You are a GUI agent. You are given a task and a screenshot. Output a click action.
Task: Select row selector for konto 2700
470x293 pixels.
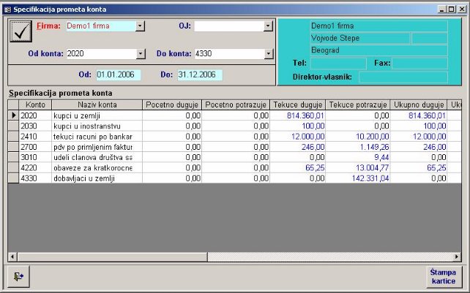(x=12, y=146)
